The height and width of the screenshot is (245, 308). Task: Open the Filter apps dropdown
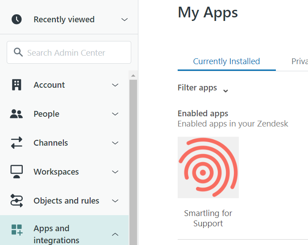(x=203, y=88)
